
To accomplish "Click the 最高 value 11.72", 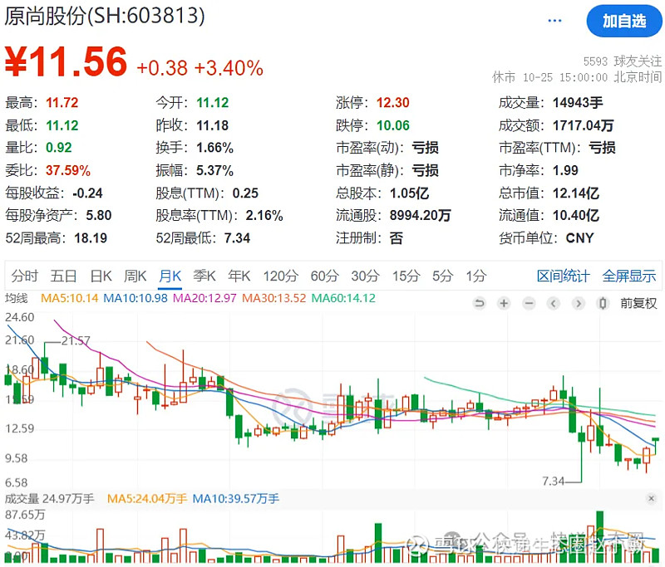I will 62,102.
